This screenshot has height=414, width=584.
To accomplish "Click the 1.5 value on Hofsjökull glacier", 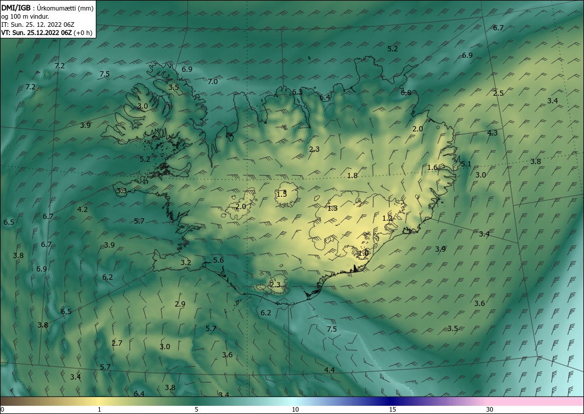I will (282, 194).
